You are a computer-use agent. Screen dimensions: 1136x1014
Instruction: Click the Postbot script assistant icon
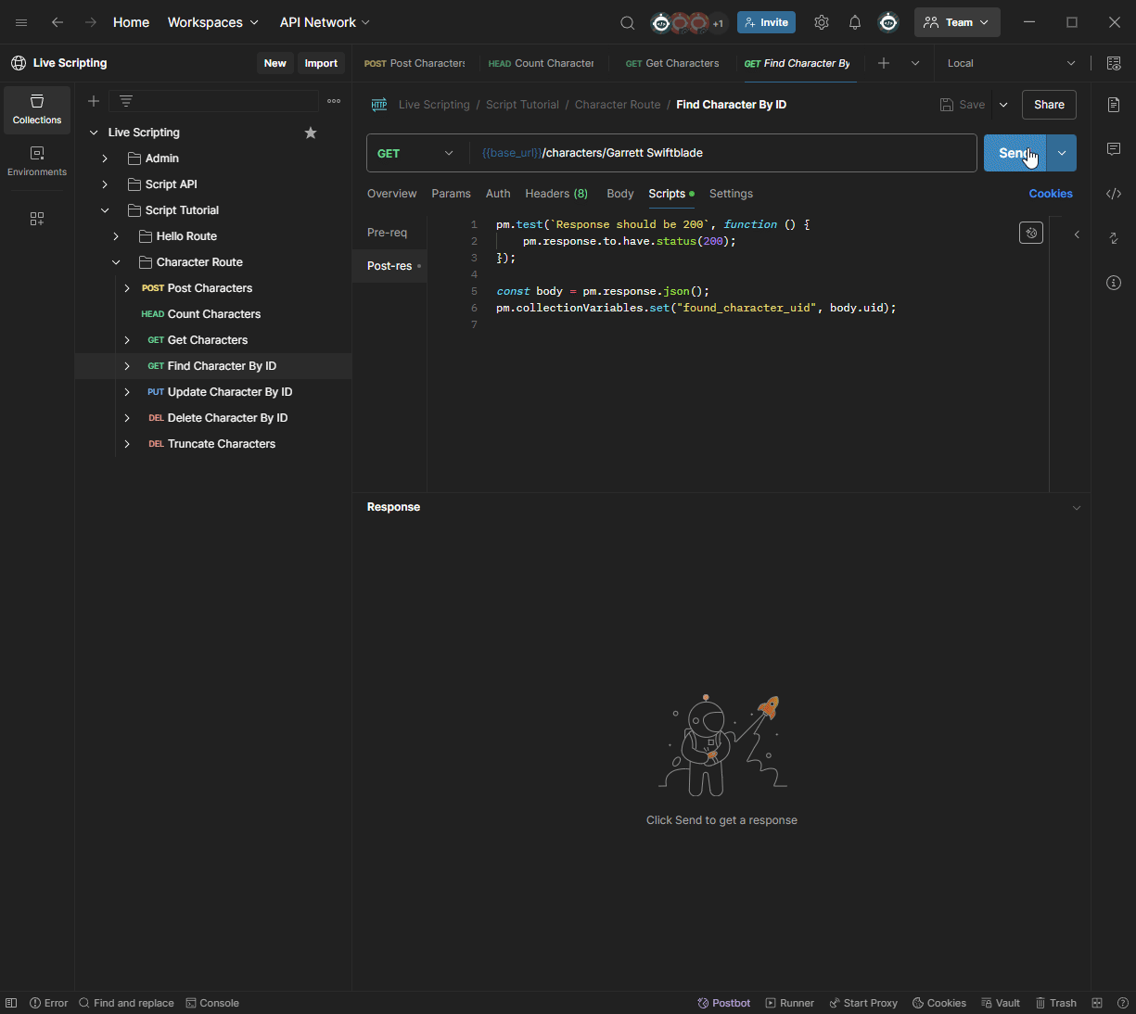(1031, 233)
